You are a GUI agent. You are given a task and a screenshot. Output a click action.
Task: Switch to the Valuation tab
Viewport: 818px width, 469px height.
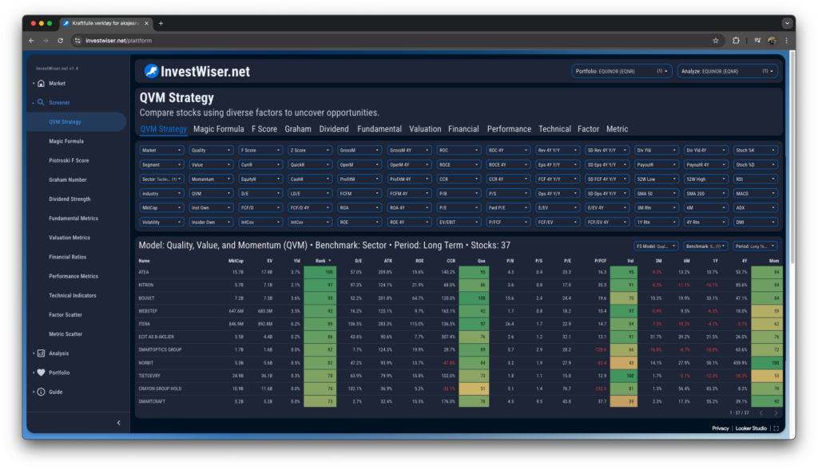click(425, 129)
